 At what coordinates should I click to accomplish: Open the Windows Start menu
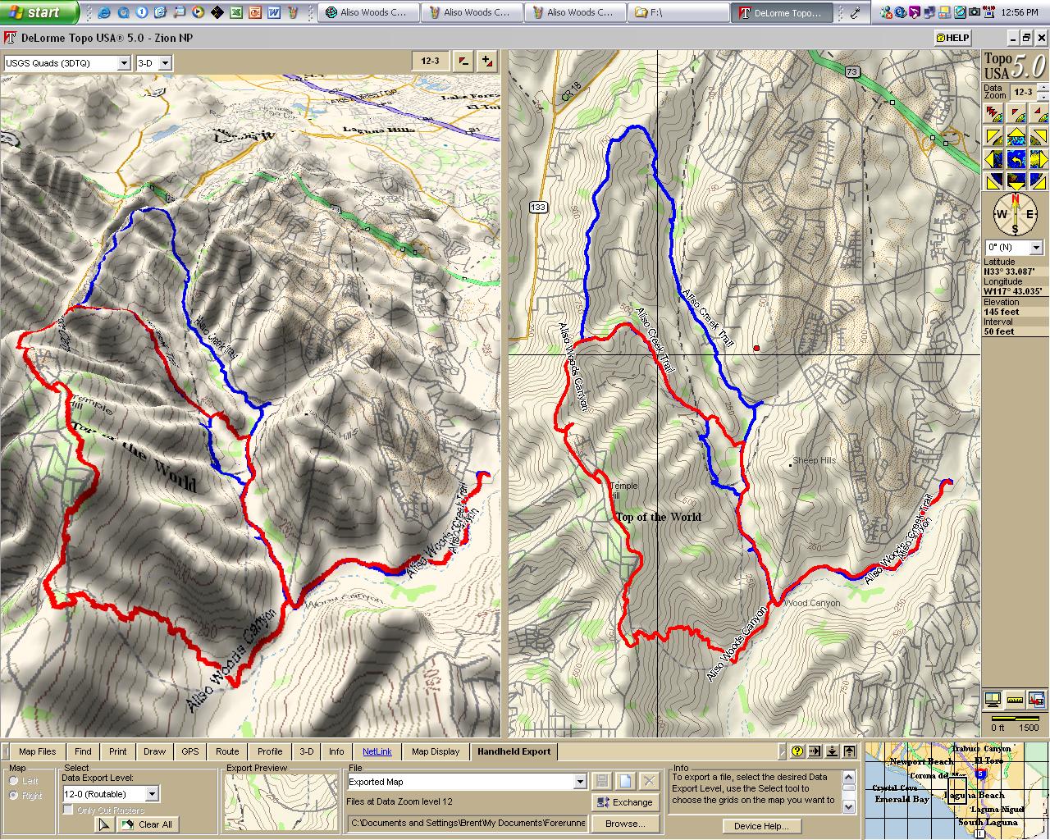pyautogui.click(x=39, y=12)
